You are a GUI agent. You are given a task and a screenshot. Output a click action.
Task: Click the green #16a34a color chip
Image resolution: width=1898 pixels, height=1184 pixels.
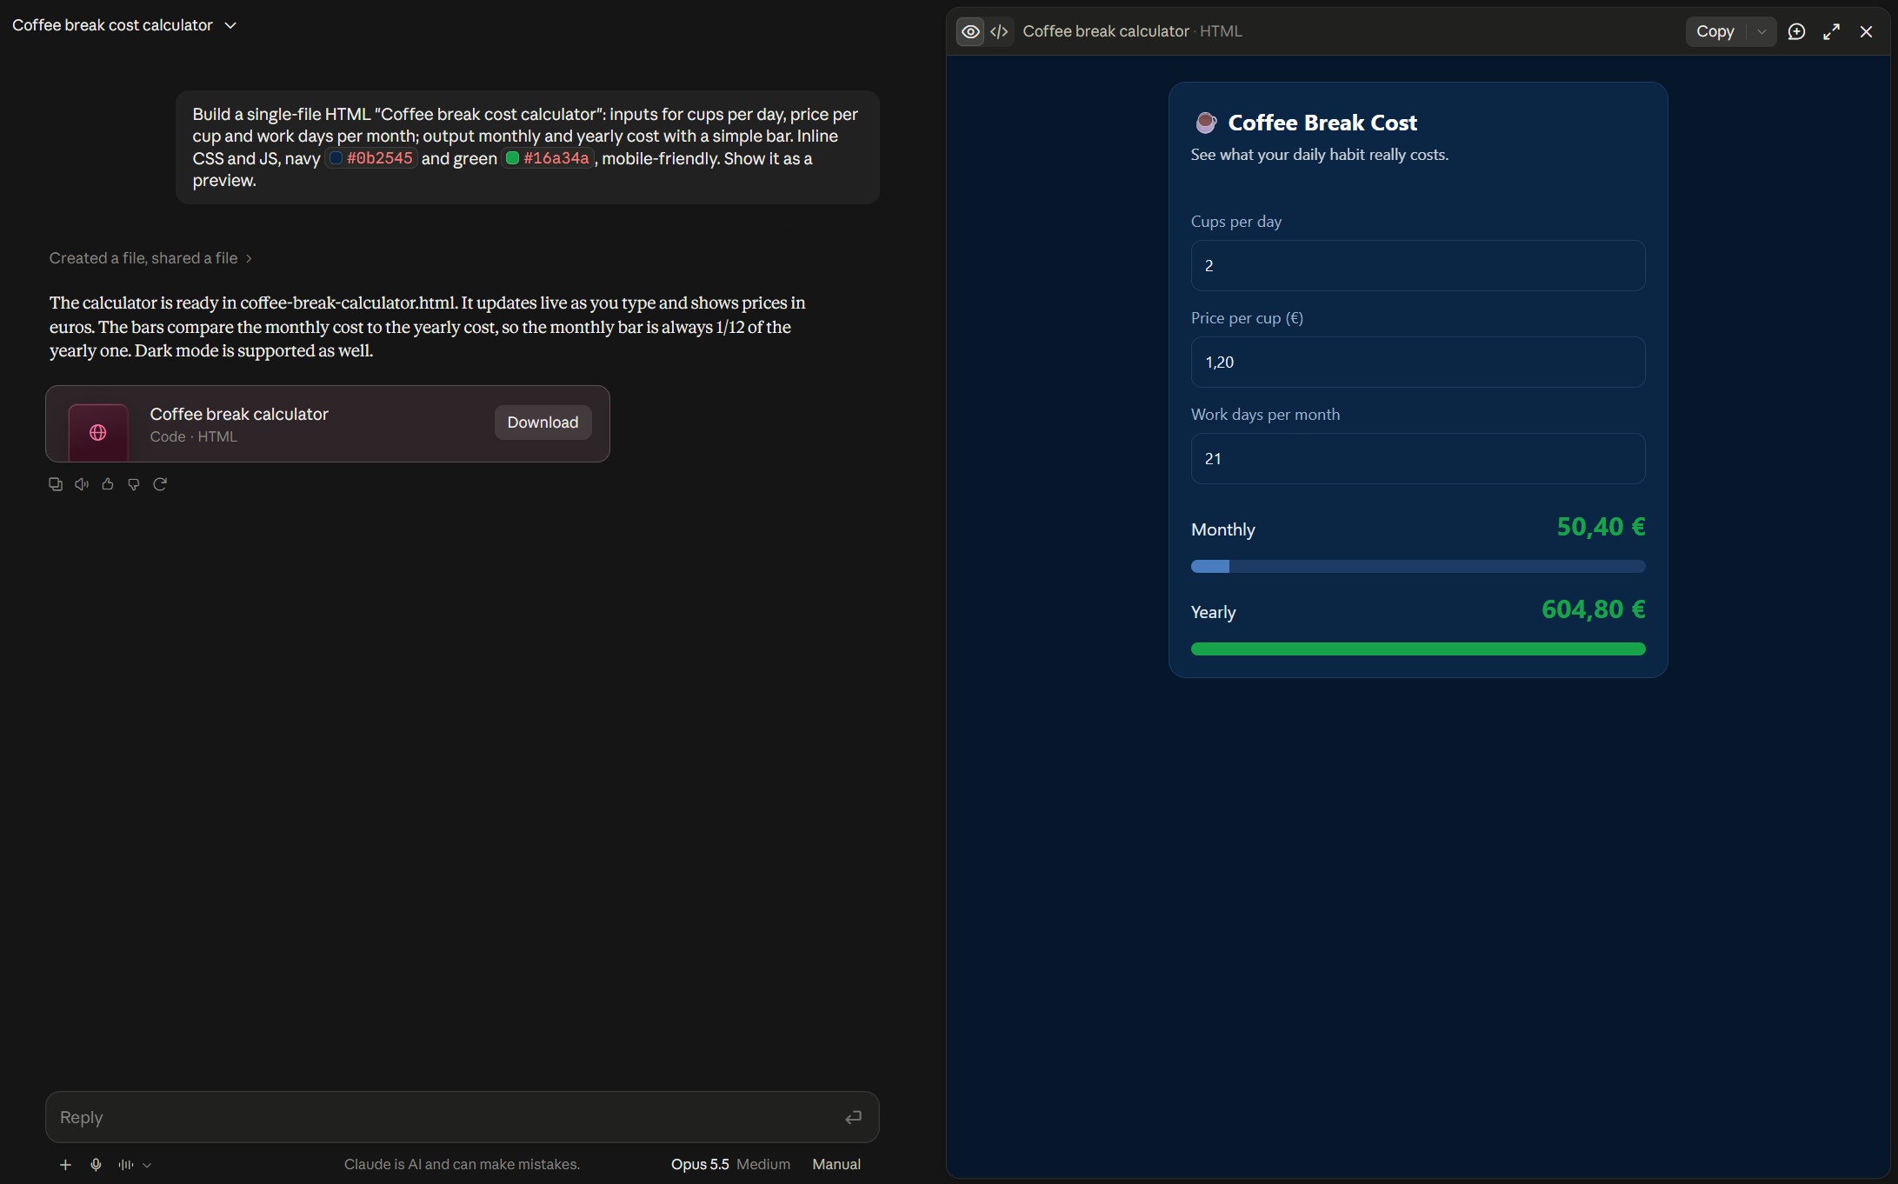point(549,158)
